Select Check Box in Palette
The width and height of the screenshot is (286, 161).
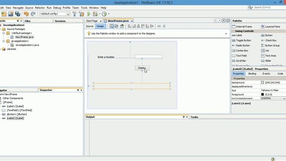[x=269, y=40]
